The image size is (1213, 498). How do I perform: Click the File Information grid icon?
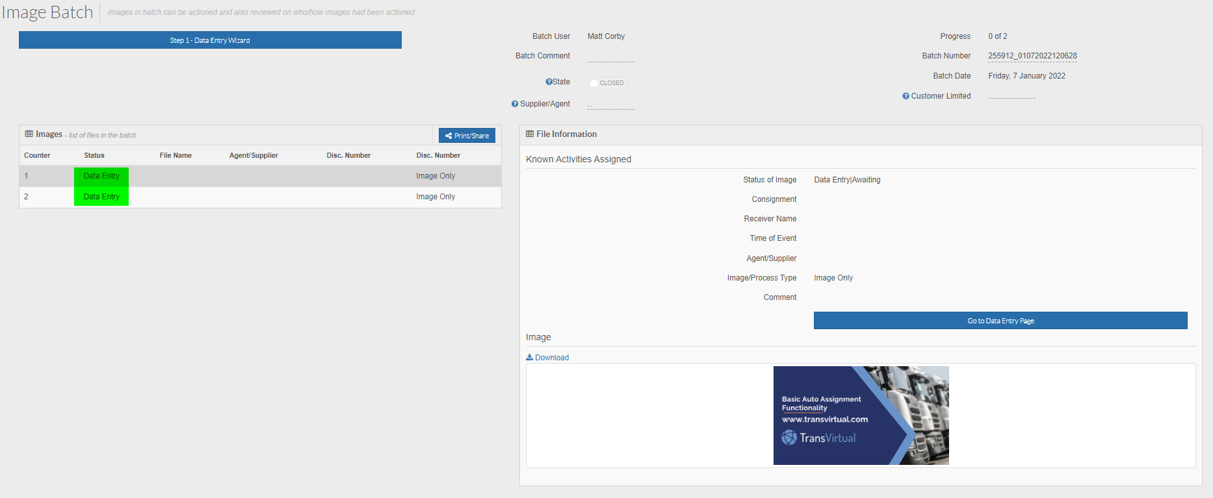(x=530, y=134)
